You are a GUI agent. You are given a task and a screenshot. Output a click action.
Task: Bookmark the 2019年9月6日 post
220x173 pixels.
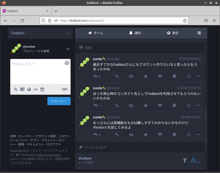click(174, 135)
